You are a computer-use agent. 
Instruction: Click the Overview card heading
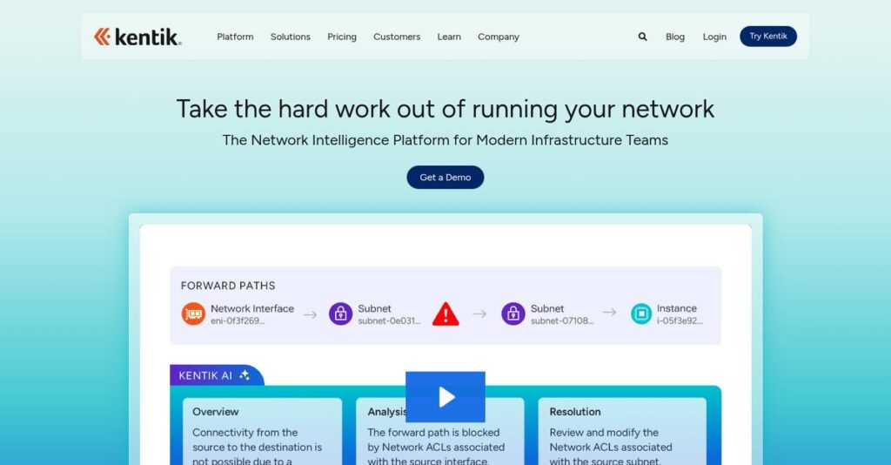(216, 412)
